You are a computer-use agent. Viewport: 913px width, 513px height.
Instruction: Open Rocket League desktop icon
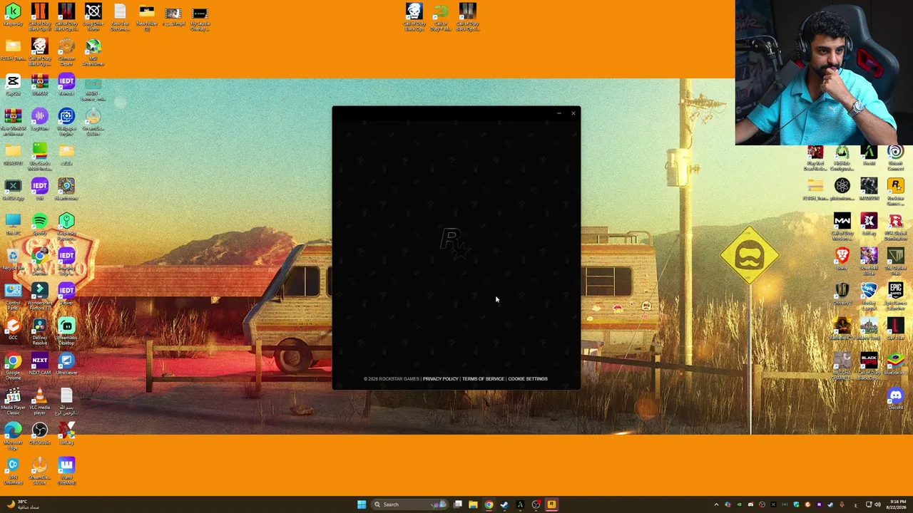click(x=868, y=296)
